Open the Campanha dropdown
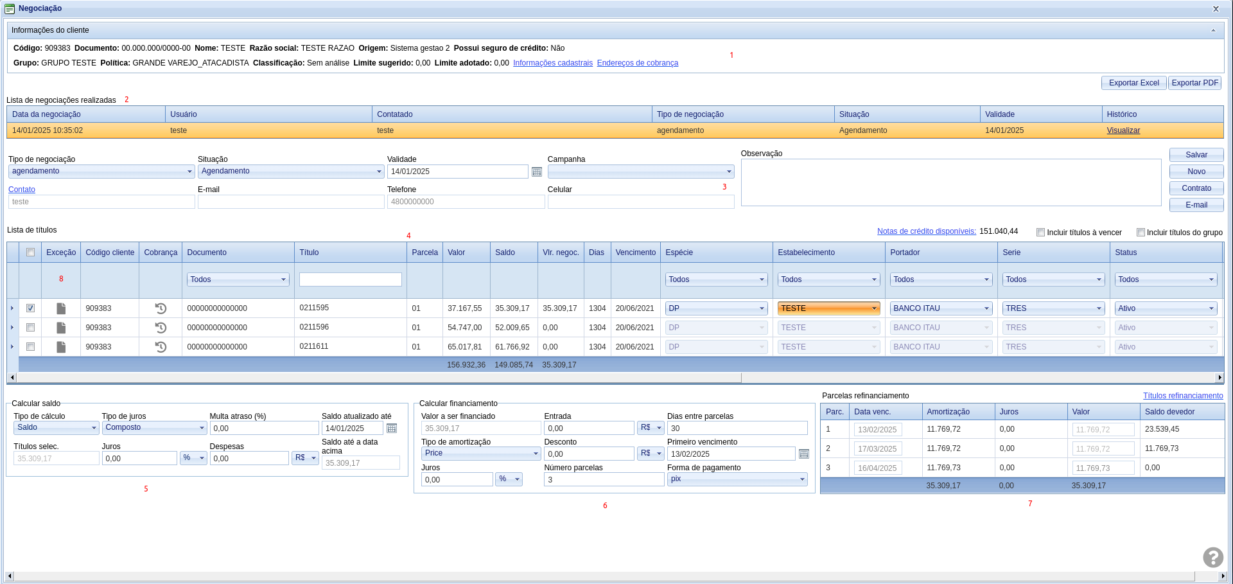 641,171
